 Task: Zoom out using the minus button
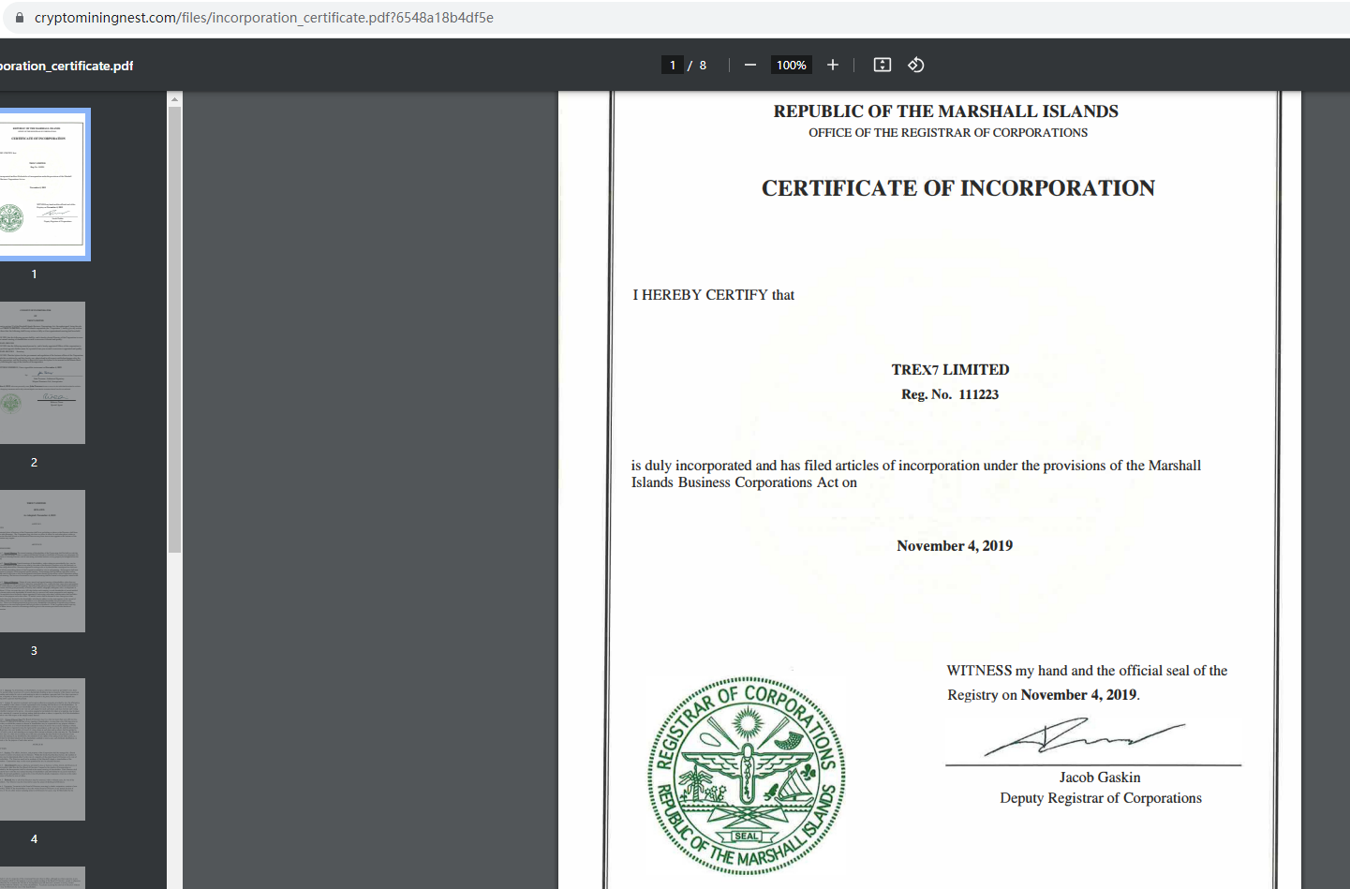point(750,65)
